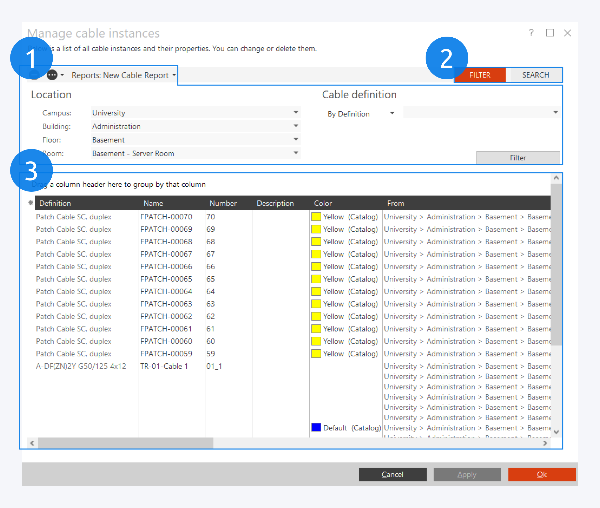This screenshot has width=600, height=508.
Task: Open the By Definition dropdown
Action: 392,113
